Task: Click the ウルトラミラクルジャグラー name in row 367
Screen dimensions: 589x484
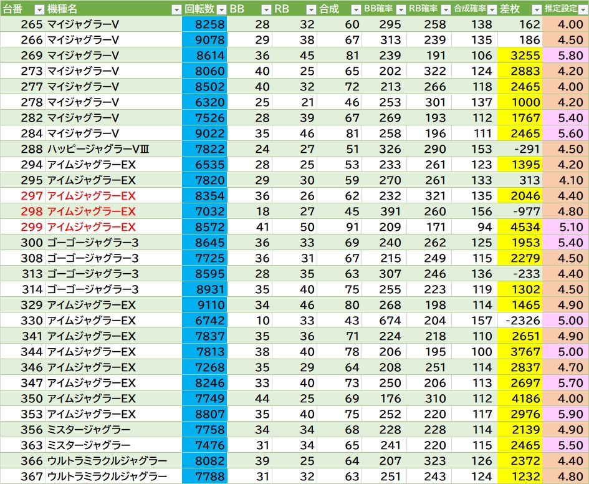Action: [x=113, y=477]
